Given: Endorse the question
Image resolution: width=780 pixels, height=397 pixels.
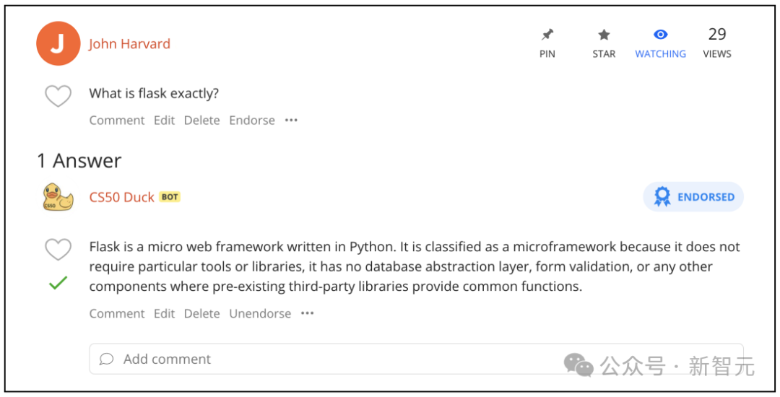Looking at the screenshot, I should point(252,121).
